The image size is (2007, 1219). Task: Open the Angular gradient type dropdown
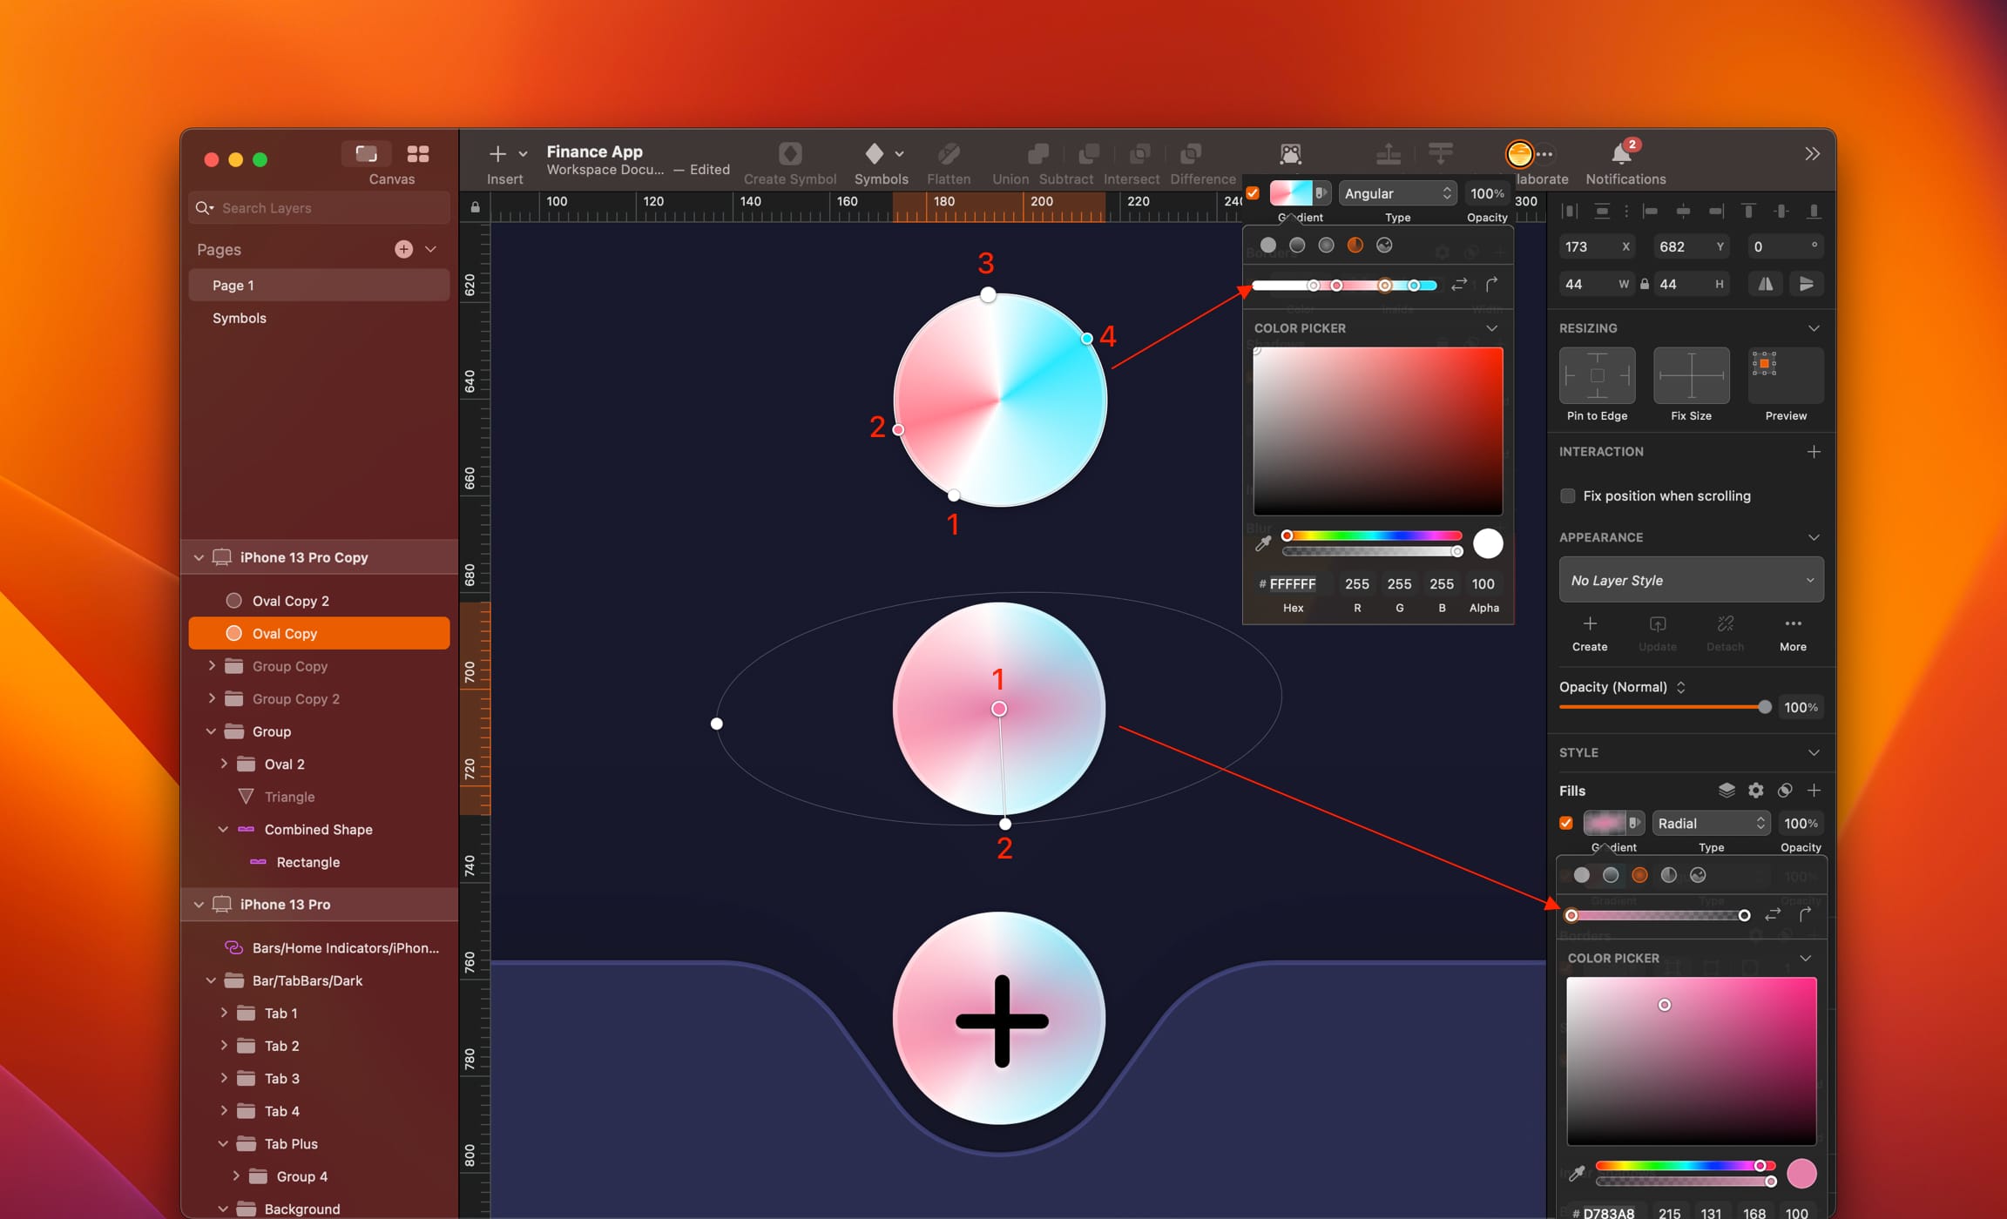click(x=1397, y=193)
